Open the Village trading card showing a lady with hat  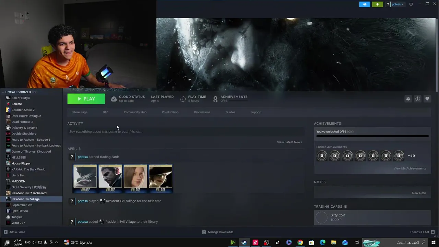tap(161, 178)
